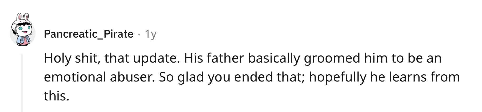Screen dimensions: 482x112
Task: Click the bunny ears on the avatar
Action: click(x=23, y=17)
